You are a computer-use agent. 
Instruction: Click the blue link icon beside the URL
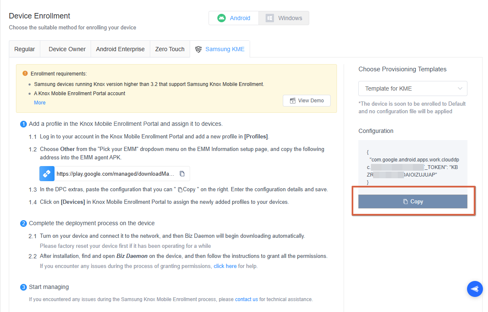[x=47, y=174]
